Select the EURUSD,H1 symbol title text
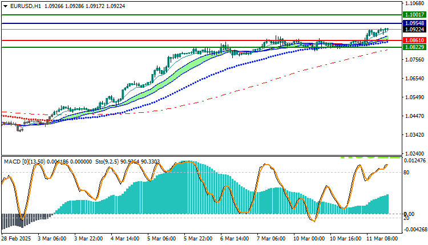Viewport: 428px width, 245px height. tap(25, 6)
